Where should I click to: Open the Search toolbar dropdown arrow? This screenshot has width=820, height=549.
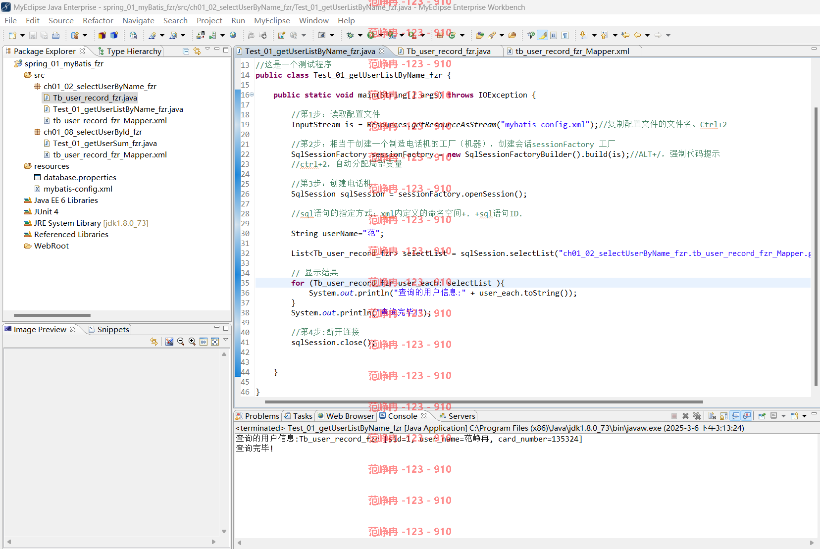[x=502, y=35]
